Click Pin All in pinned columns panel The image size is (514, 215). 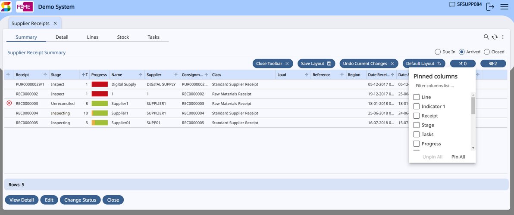[458, 157]
